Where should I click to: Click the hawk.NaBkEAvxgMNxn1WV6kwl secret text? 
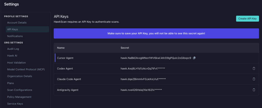coord(156,58)
